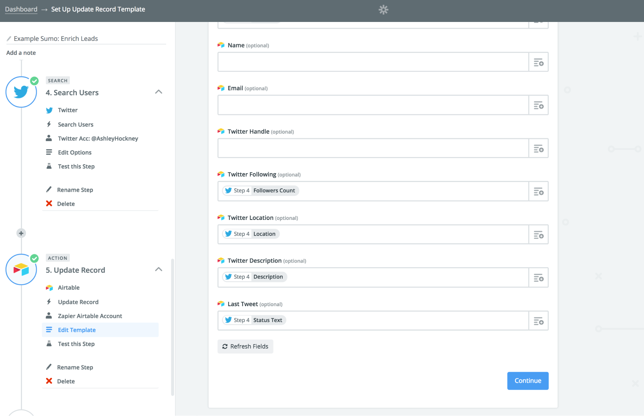The image size is (644, 416).
Task: Collapse the 5. Update Record step chevron
Action: click(159, 269)
